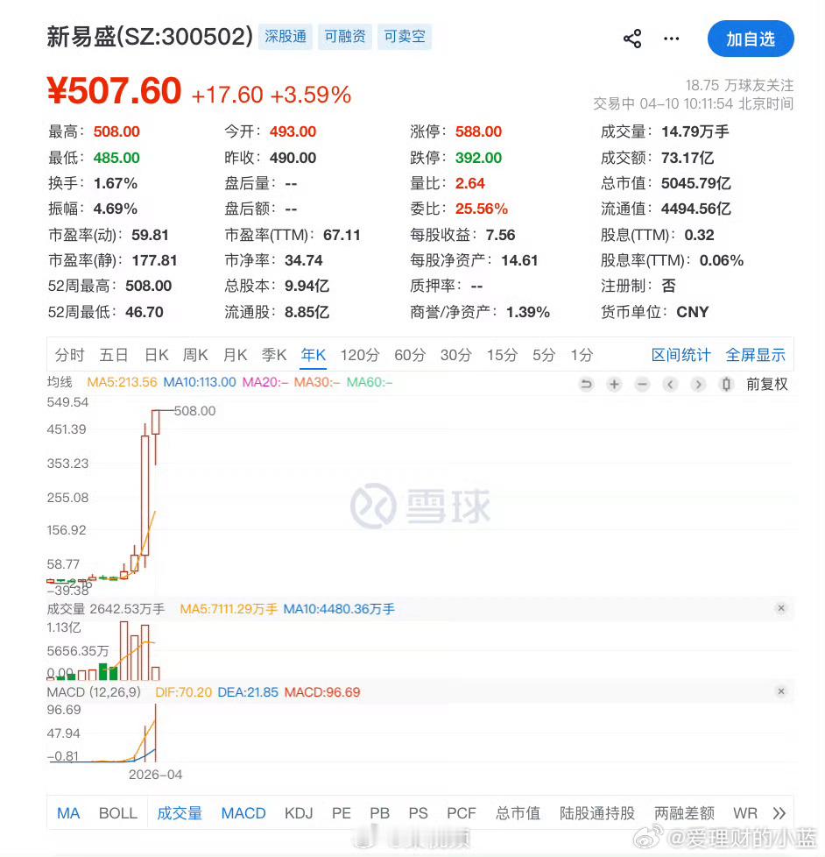Switch to the 日K daily chart tab
The width and height of the screenshot is (825, 857).
click(156, 355)
